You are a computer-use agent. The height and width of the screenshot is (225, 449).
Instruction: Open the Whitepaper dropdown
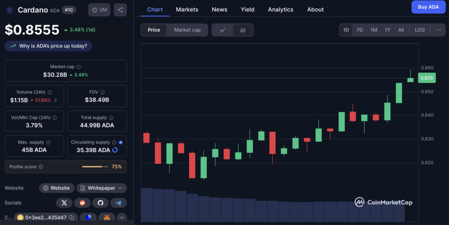point(102,188)
